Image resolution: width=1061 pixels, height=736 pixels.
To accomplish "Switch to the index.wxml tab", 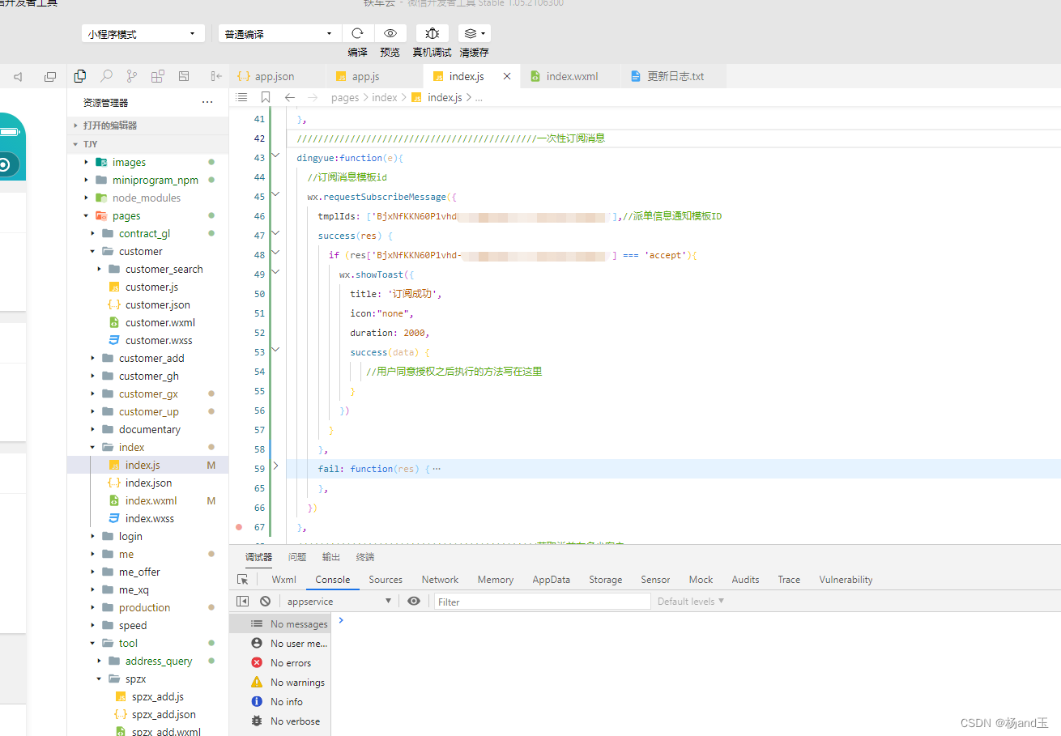I will tap(571, 76).
